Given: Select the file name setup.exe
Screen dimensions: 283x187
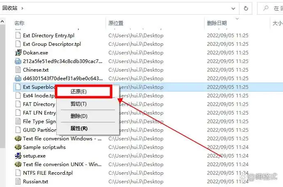Looking at the screenshot, I should tap(34, 156).
